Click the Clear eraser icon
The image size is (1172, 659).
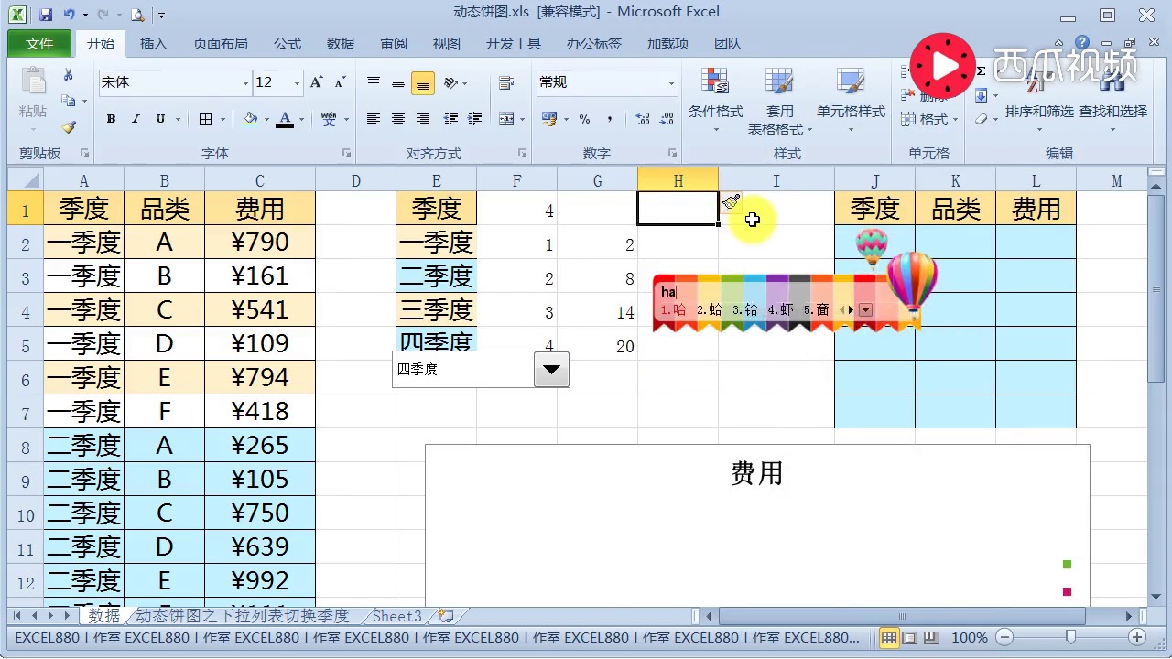coord(982,119)
